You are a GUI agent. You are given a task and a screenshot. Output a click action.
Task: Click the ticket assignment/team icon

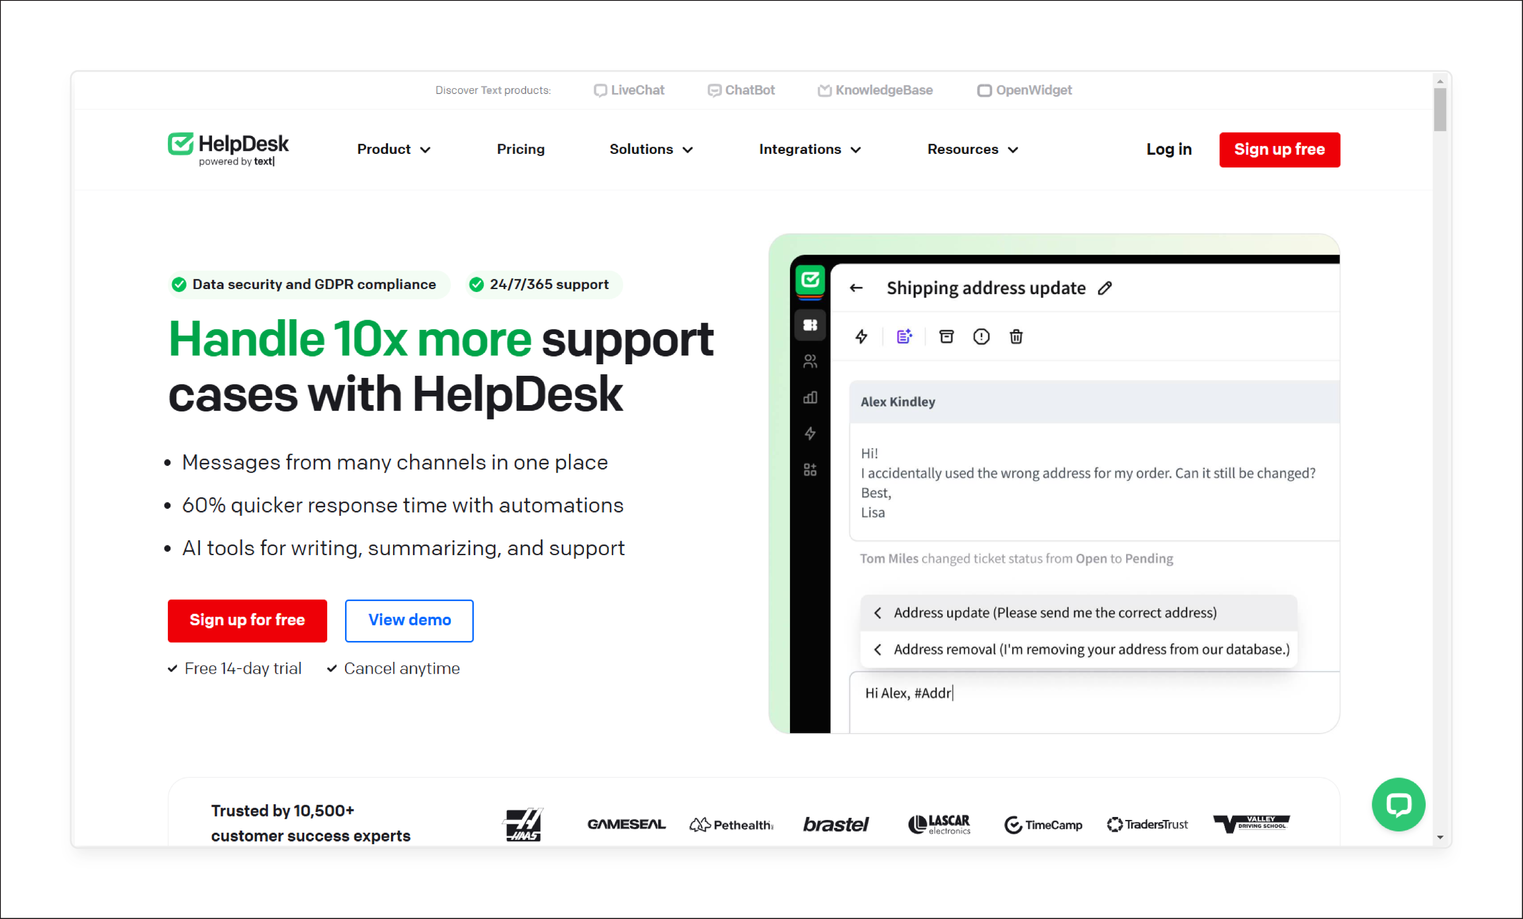pos(812,364)
